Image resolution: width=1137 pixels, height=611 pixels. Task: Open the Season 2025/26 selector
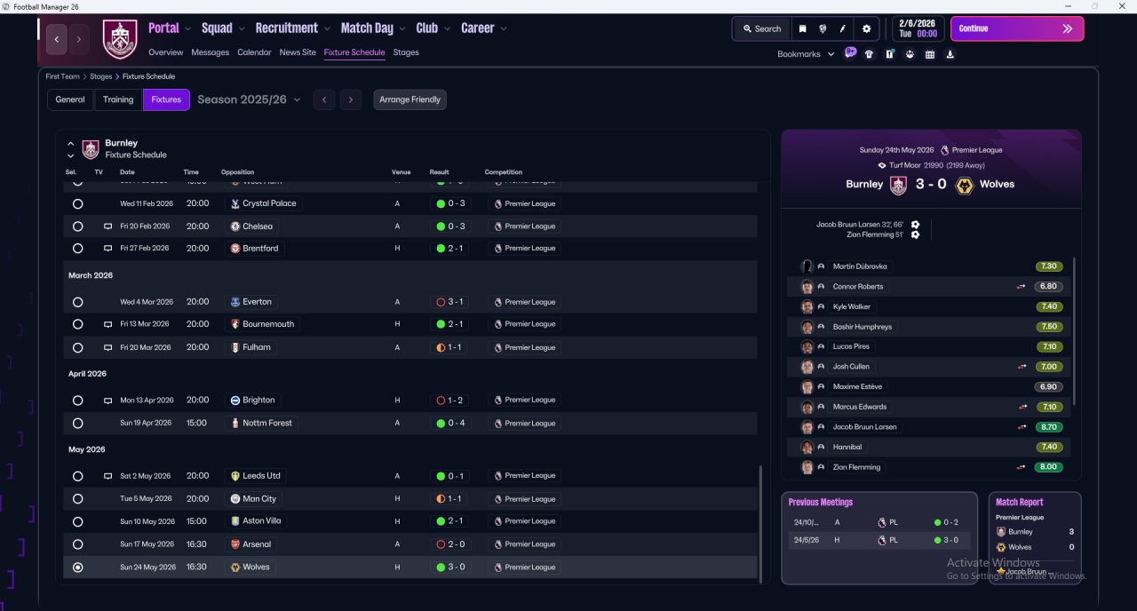pos(249,99)
